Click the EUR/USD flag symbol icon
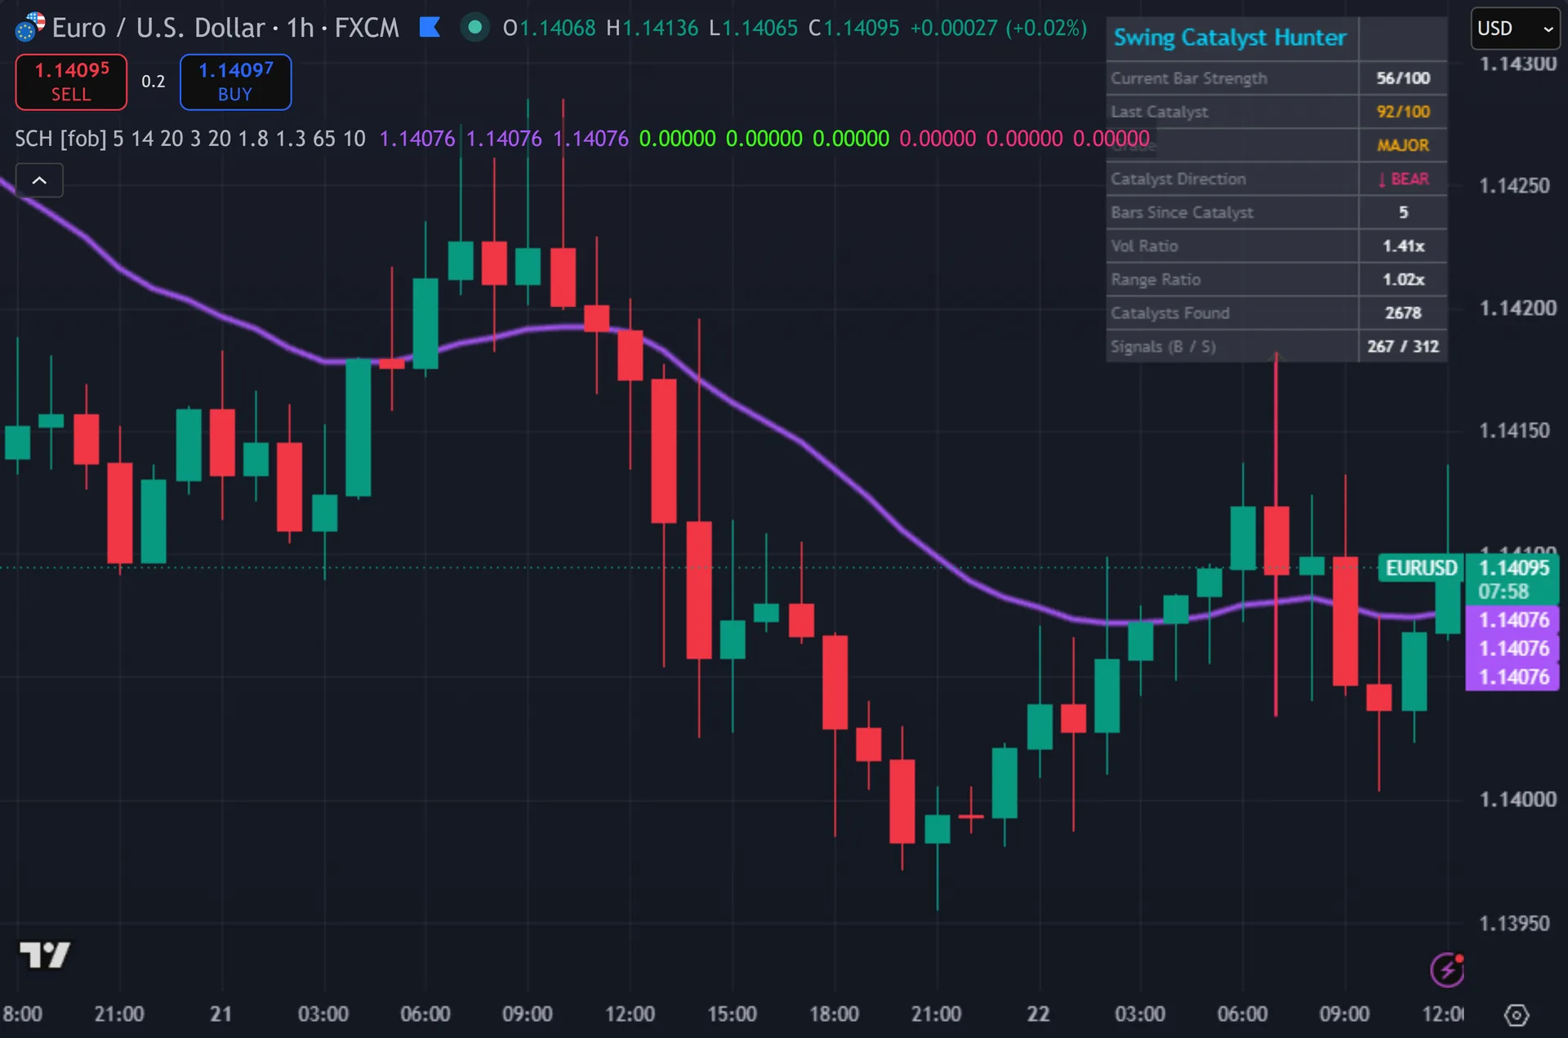The width and height of the screenshot is (1568, 1038). click(x=29, y=28)
